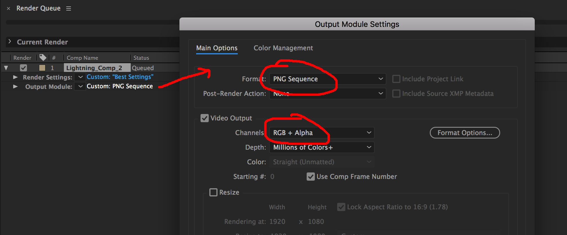Click the Render column header
The width and height of the screenshot is (567, 235).
tap(22, 58)
